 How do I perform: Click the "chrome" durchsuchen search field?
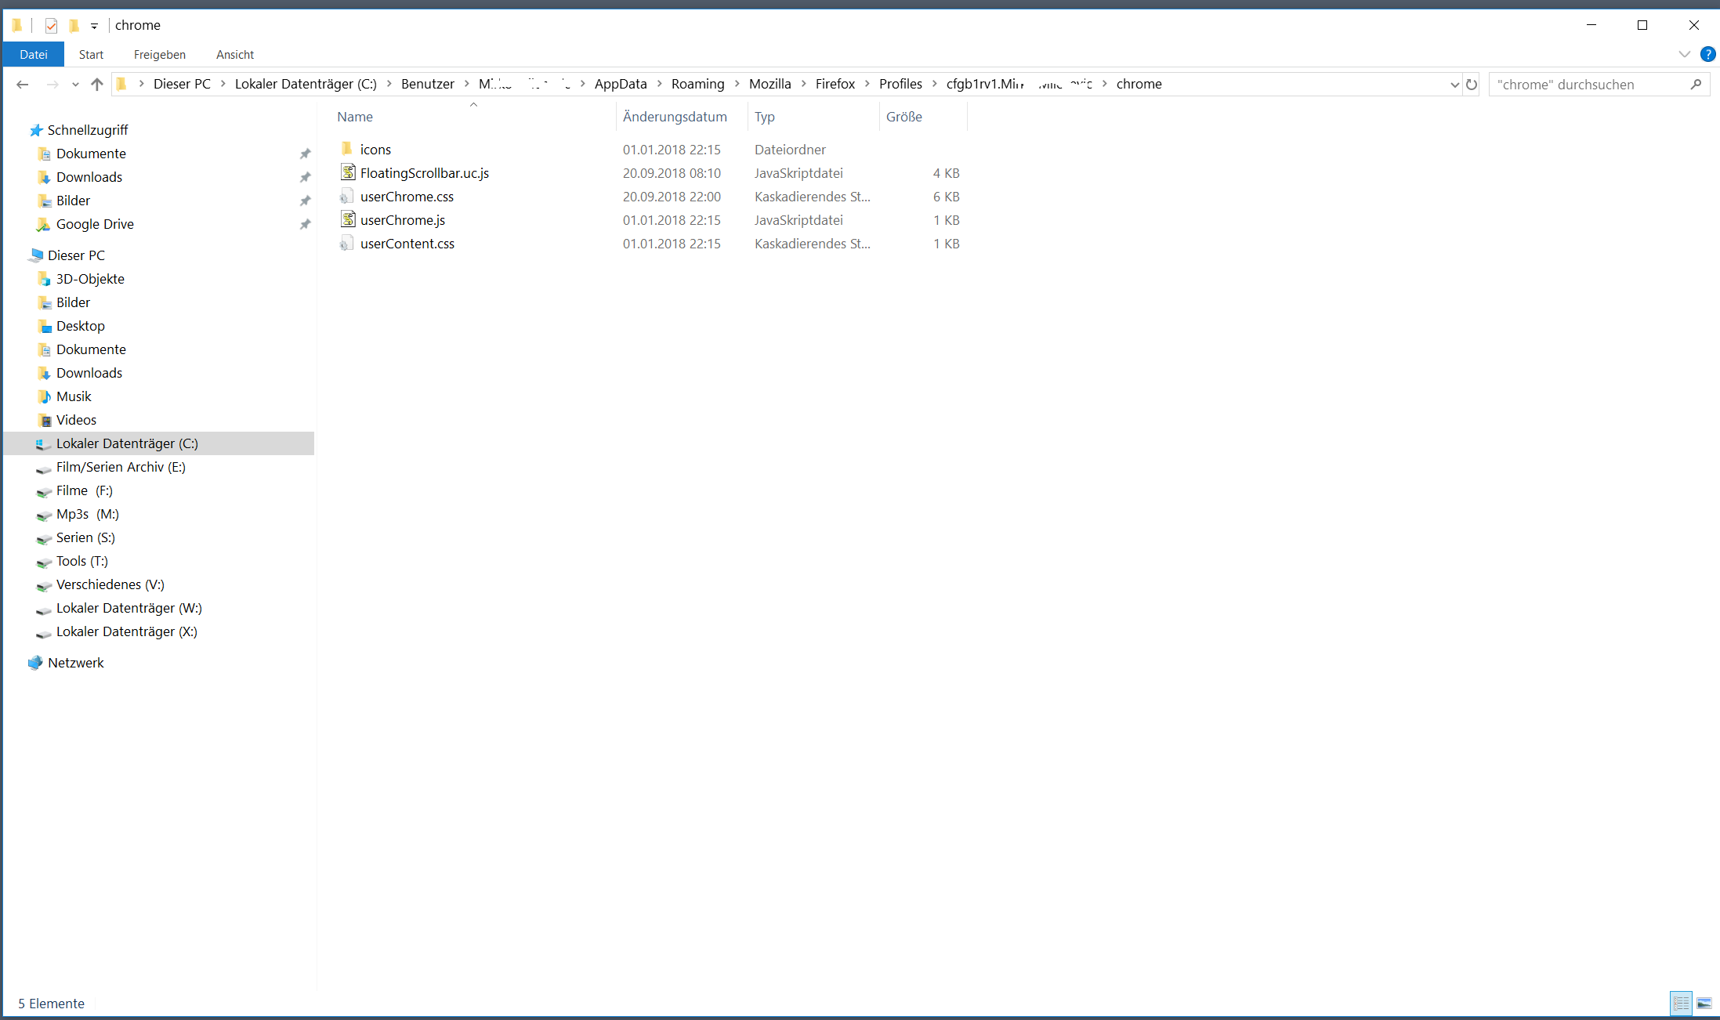click(x=1587, y=85)
